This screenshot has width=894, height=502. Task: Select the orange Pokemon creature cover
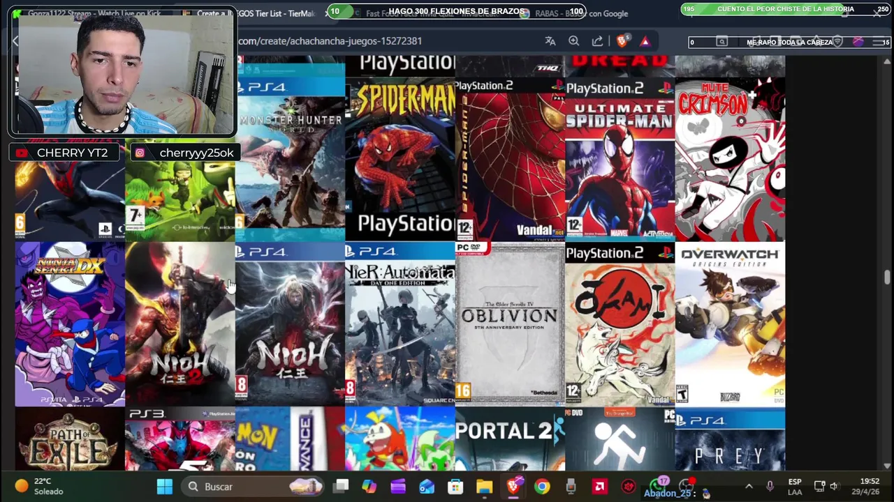click(400, 439)
